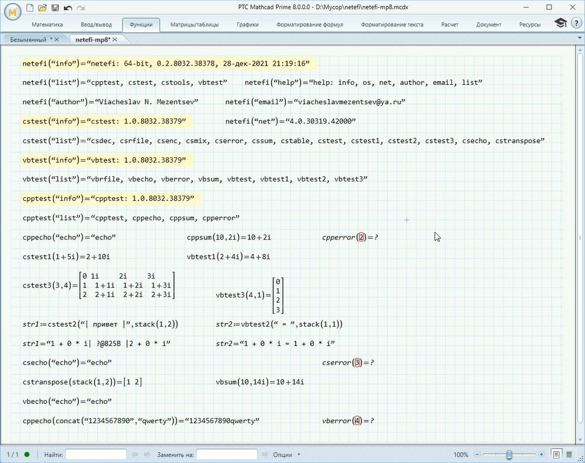Viewport: 585px width, 463px height.
Task: Close the netefi-mp8 document tab
Action: click(115, 40)
